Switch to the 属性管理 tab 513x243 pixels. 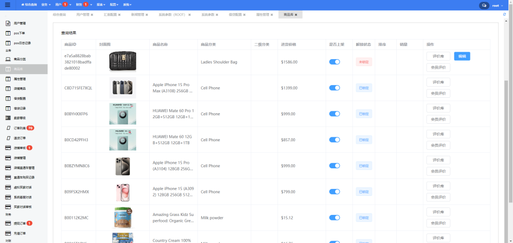click(x=263, y=15)
